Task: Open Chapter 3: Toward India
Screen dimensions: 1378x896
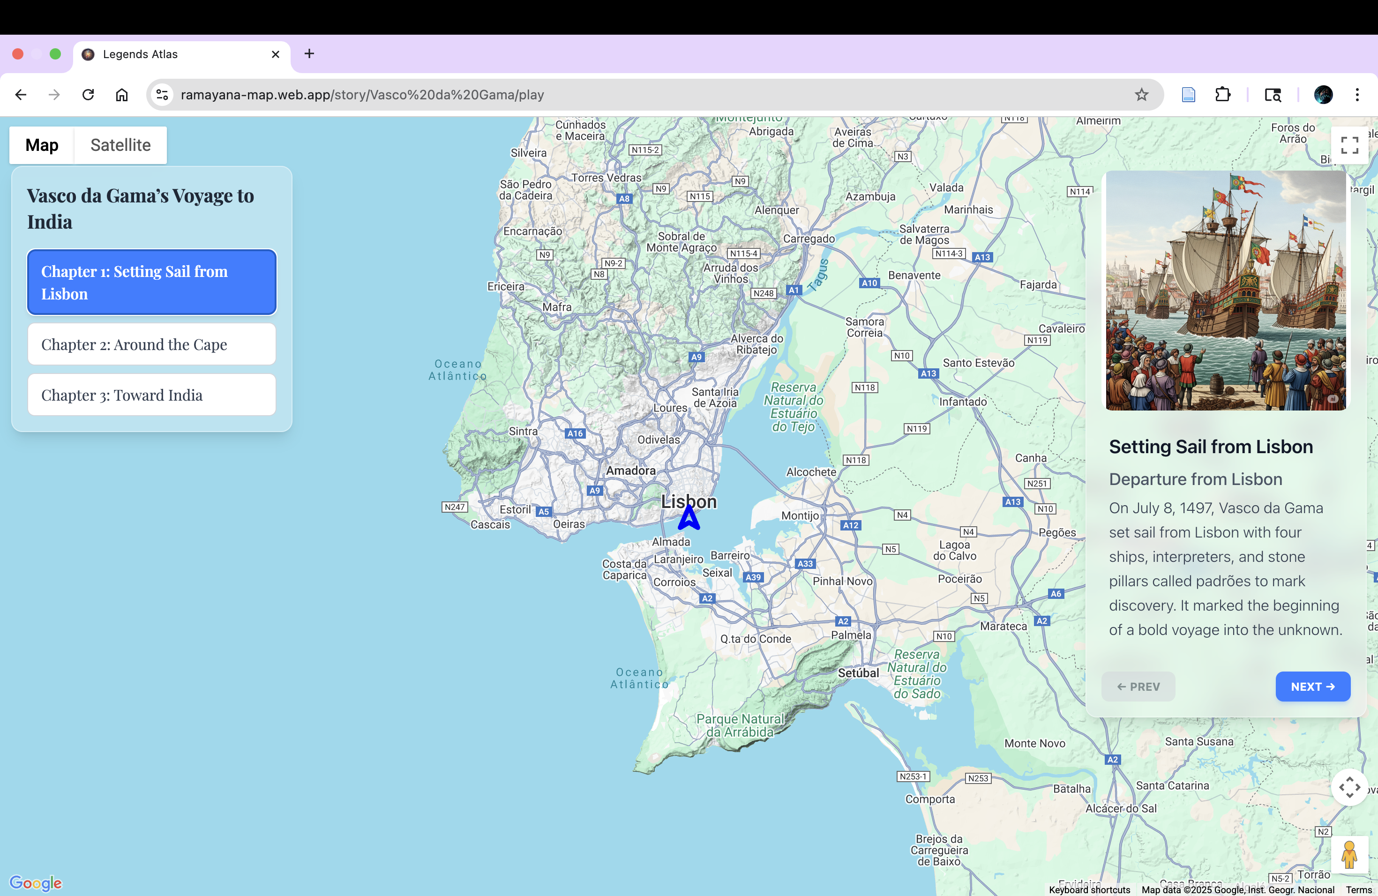Action: click(x=152, y=395)
